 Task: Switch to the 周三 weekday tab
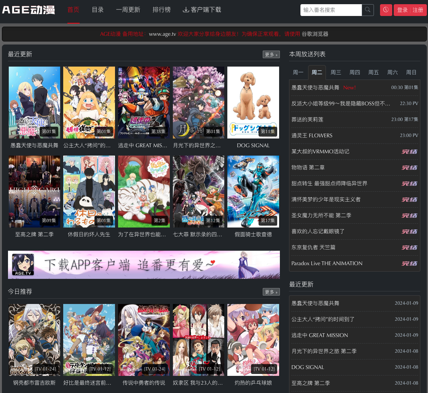coord(335,72)
